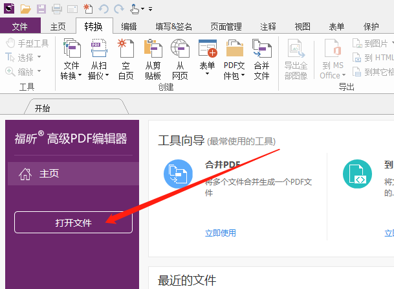Switch to the 保护 ribbon tab

pos(371,27)
